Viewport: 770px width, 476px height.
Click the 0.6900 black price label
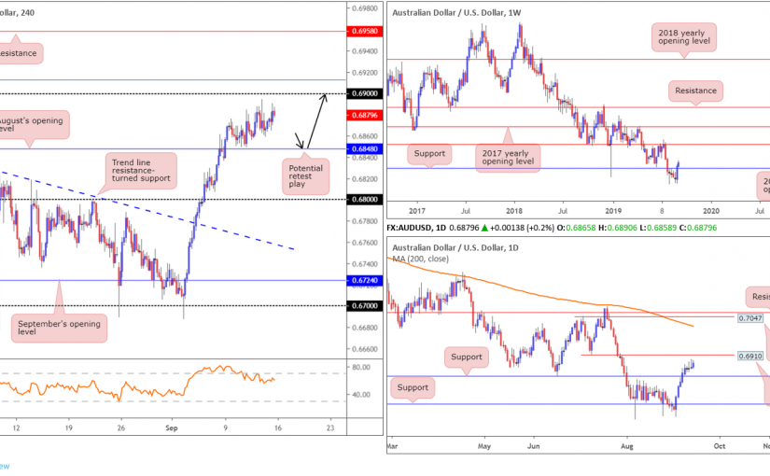tap(361, 94)
